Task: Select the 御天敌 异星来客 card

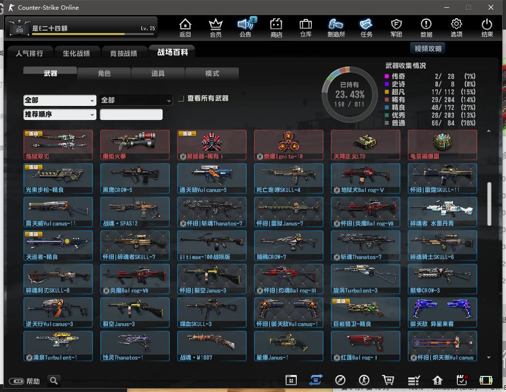Action: click(x=442, y=312)
